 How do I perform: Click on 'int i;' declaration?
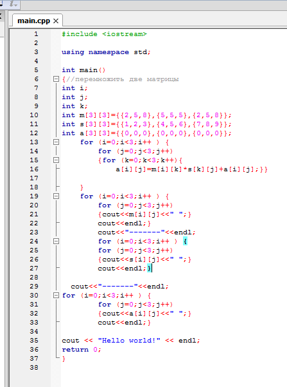pyautogui.click(x=75, y=88)
